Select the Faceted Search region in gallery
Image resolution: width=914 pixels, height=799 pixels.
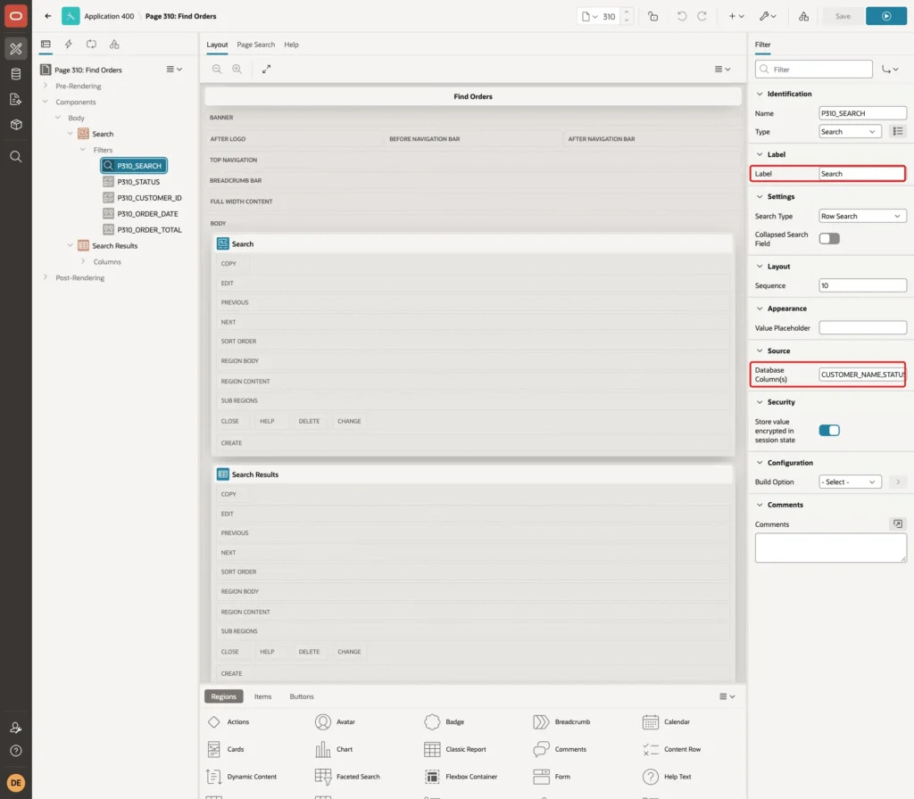pyautogui.click(x=347, y=777)
